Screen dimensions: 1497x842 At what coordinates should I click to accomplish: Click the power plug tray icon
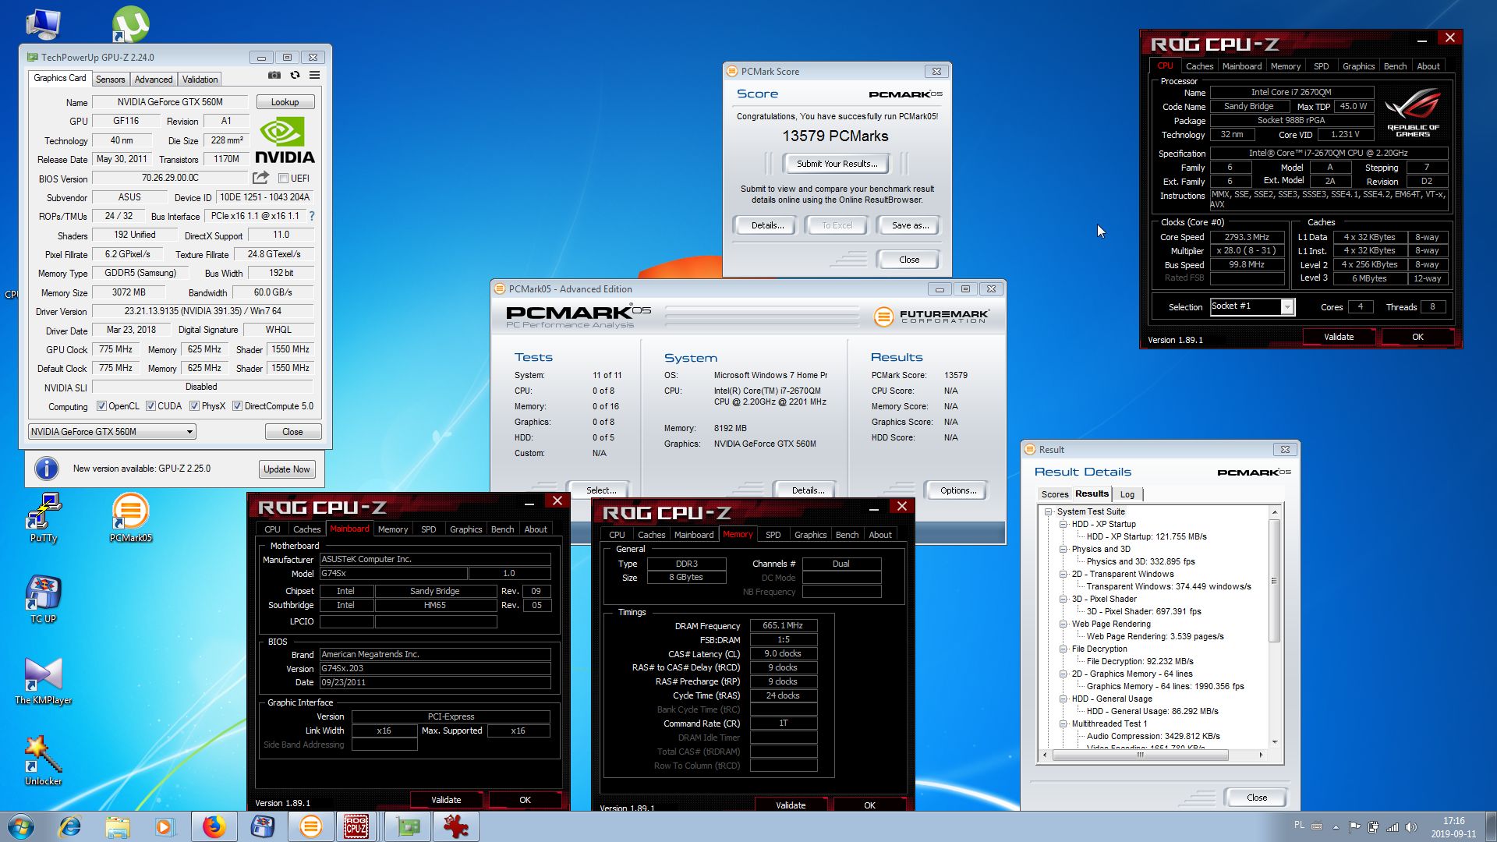pyautogui.click(x=1373, y=827)
